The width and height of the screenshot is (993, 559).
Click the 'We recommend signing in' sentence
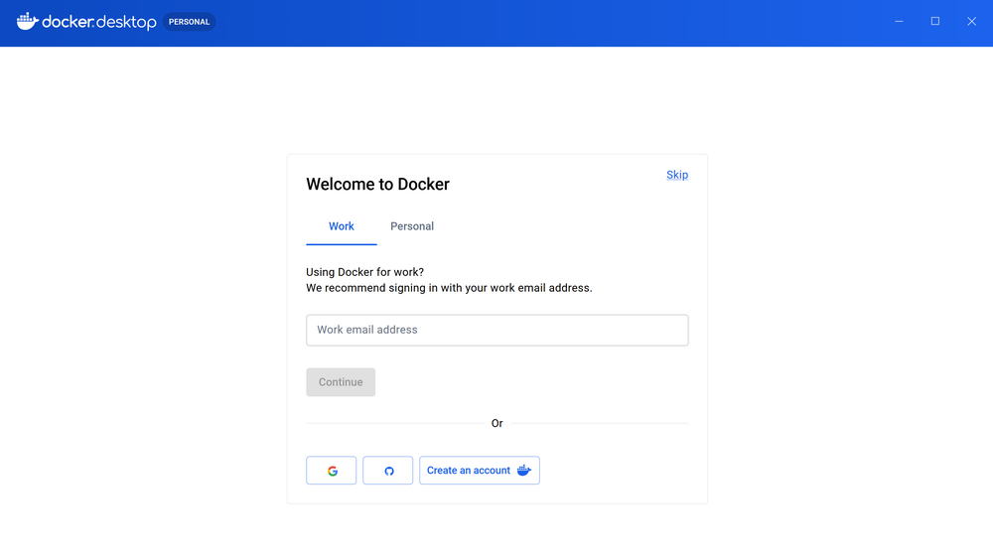click(449, 288)
